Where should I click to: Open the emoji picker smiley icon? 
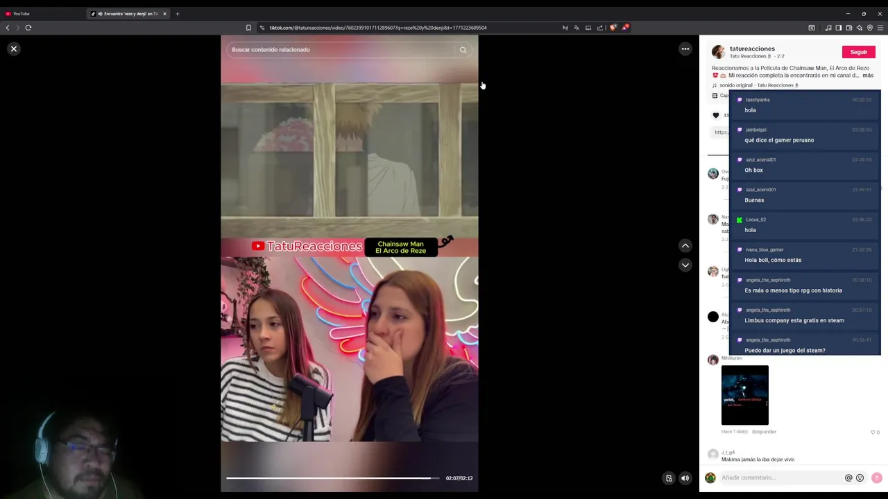tap(860, 478)
